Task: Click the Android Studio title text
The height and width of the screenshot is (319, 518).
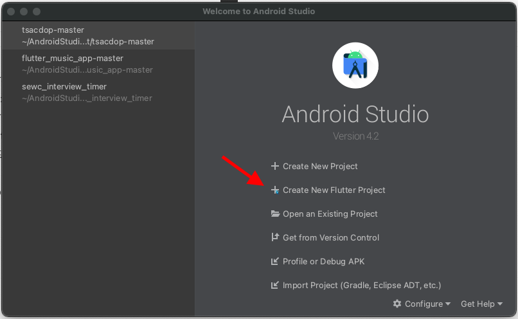Action: (x=355, y=114)
